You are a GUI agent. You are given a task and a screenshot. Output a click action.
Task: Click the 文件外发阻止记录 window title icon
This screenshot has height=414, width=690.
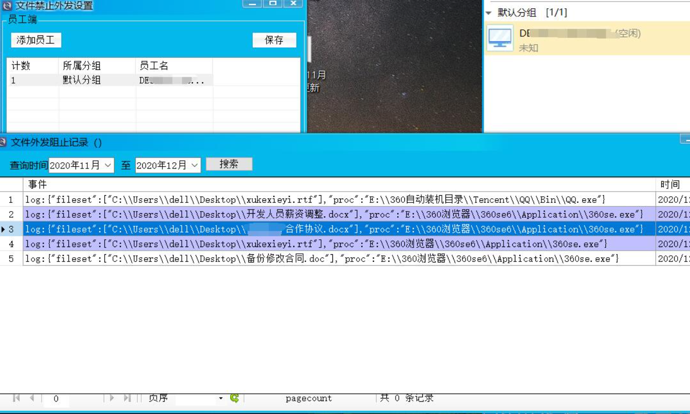4,142
